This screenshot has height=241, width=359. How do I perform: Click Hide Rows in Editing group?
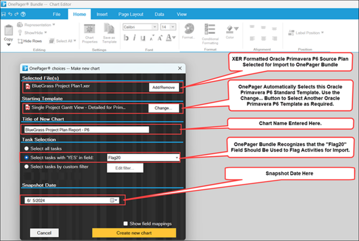(x=30, y=41)
